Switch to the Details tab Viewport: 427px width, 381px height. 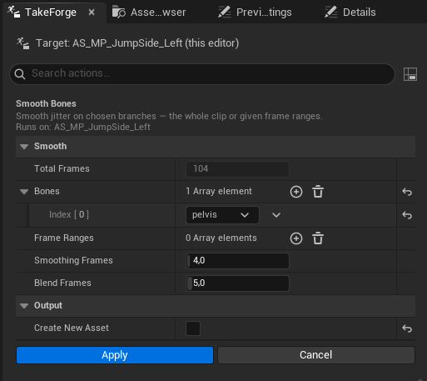click(x=350, y=13)
